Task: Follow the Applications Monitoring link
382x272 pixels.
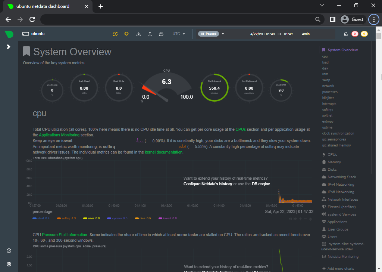Action: [59, 135]
